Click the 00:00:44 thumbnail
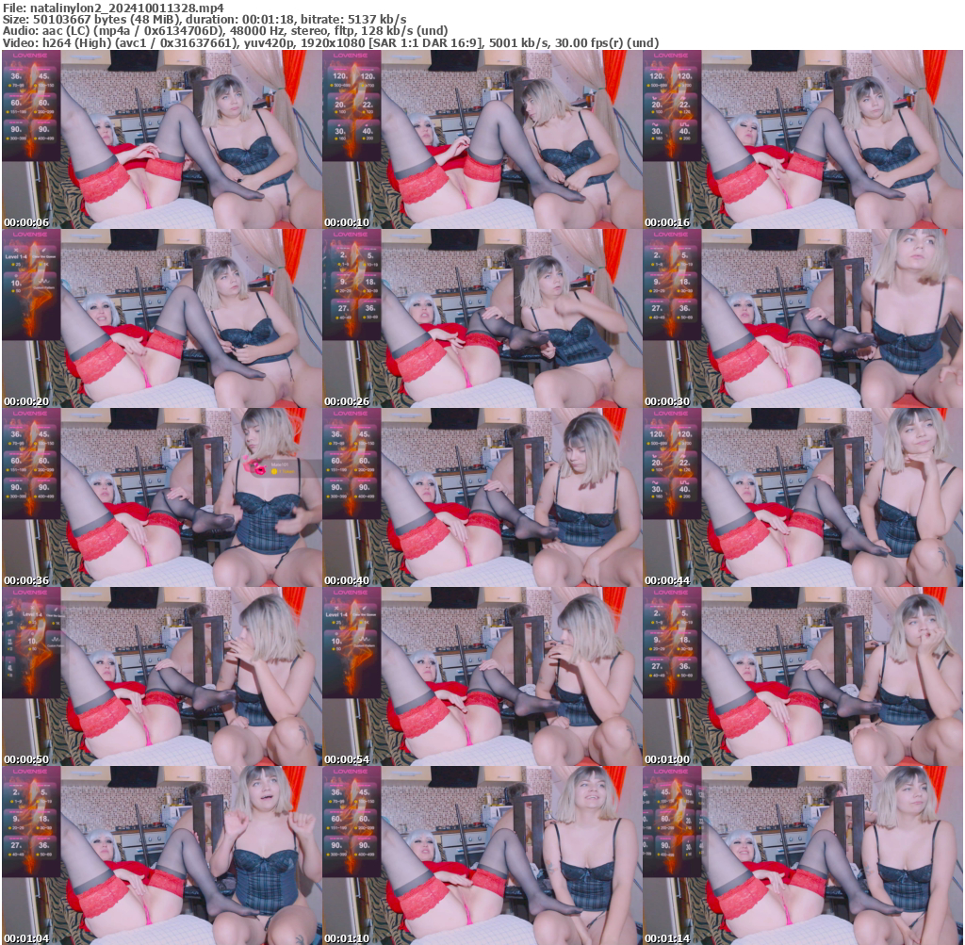The height and width of the screenshot is (945, 965). 802,497
